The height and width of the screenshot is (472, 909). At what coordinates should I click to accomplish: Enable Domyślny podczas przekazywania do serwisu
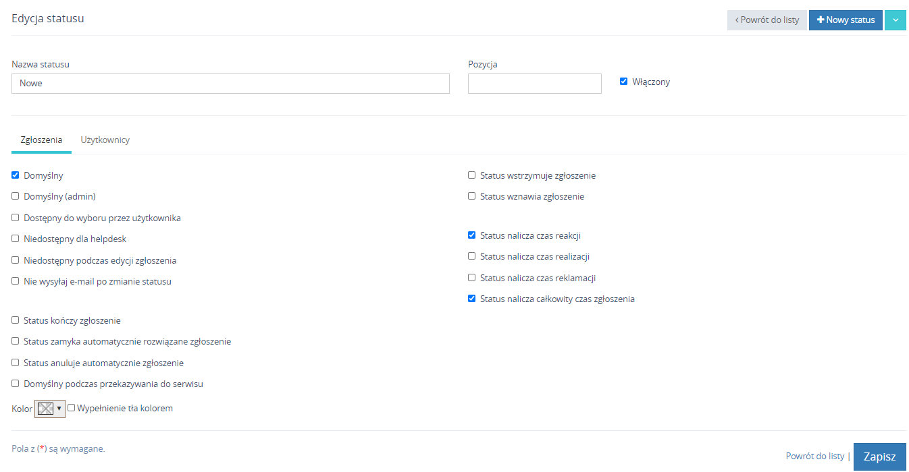coord(16,384)
